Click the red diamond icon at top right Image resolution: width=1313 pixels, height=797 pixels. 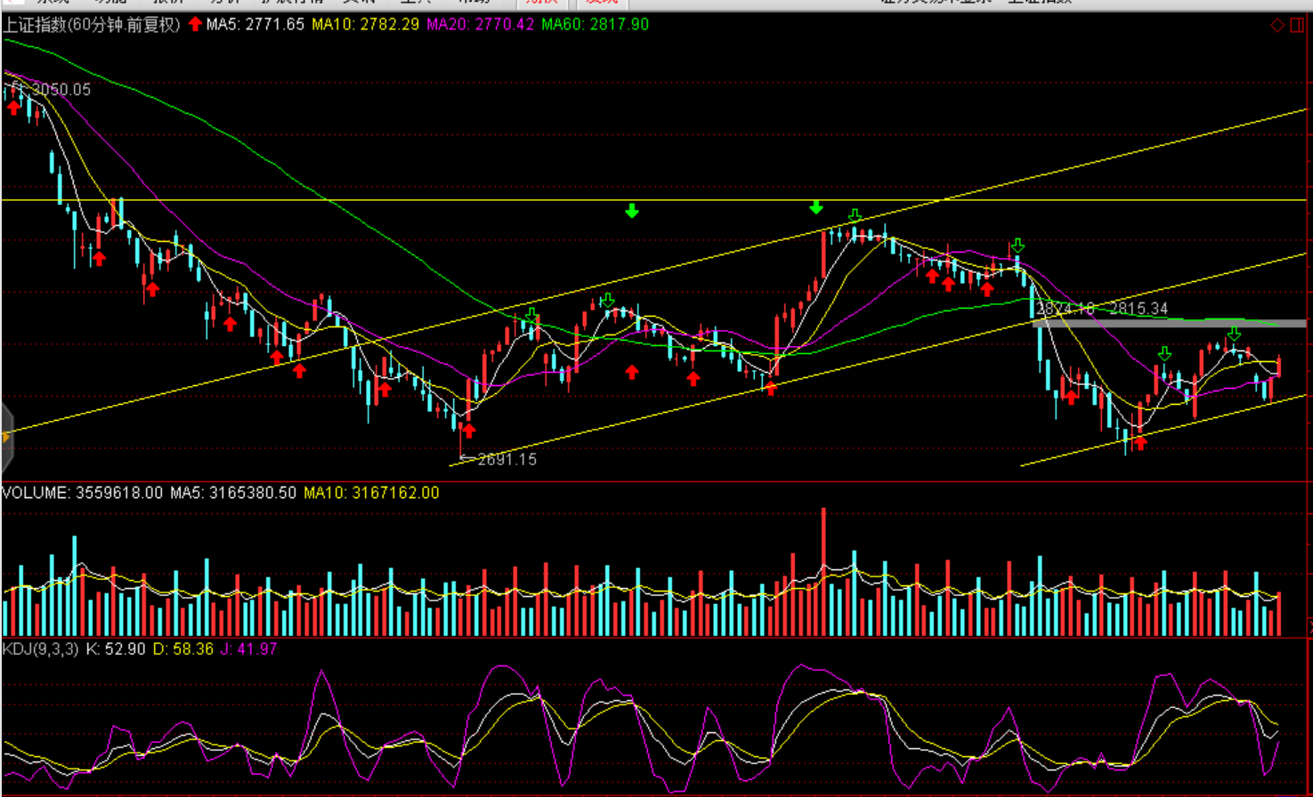tap(1277, 25)
